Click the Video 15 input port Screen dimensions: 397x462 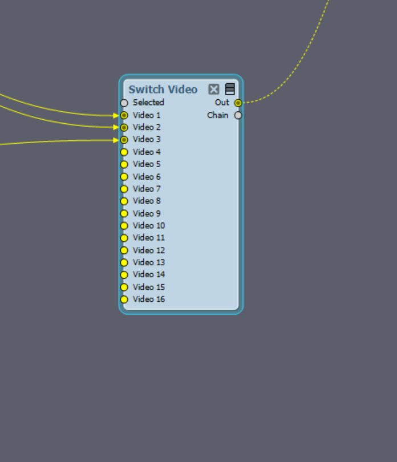[124, 287]
